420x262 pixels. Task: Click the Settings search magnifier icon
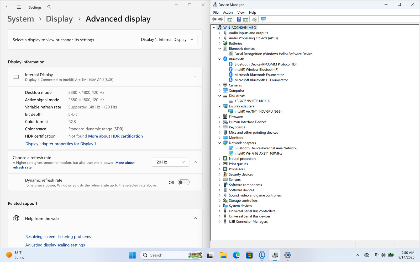pos(49,7)
